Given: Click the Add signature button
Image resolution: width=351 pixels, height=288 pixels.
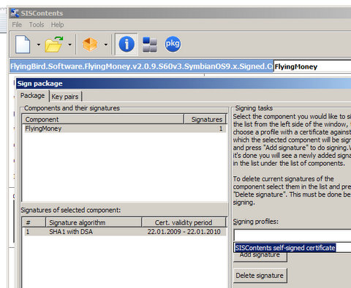Looking at the screenshot, I should tap(260, 257).
